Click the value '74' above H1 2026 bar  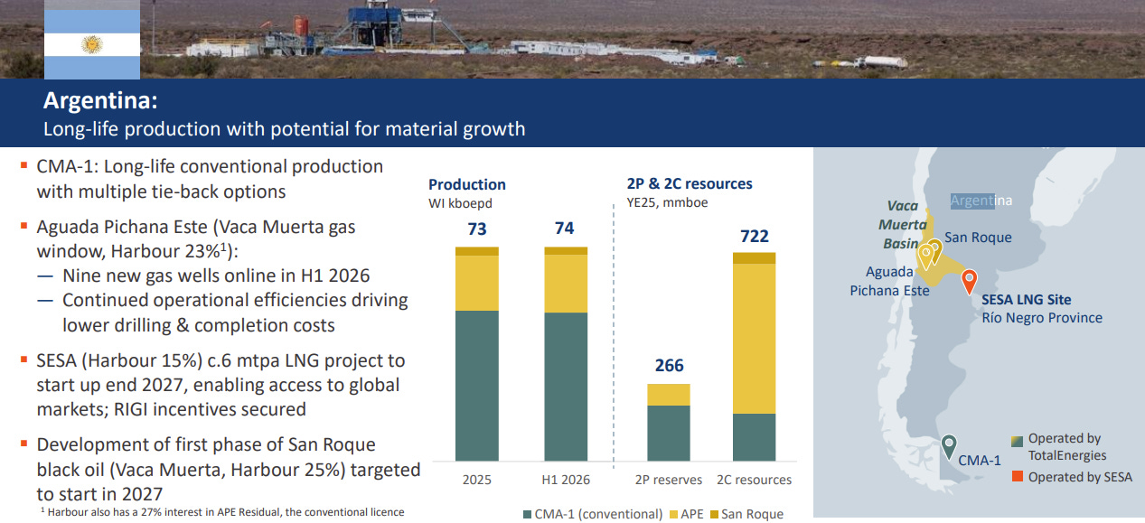coord(564,229)
